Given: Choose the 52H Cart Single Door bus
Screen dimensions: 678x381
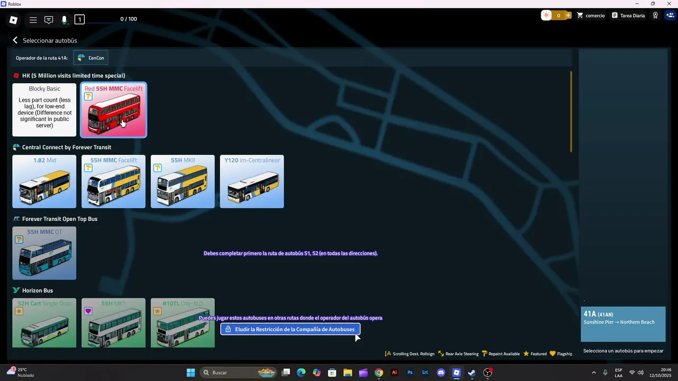Looking at the screenshot, I should [44, 323].
